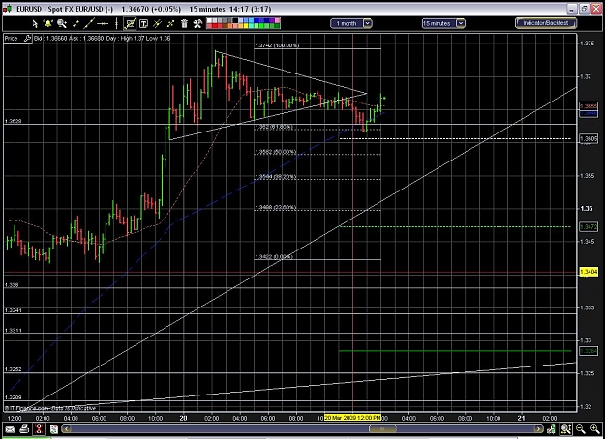Click the 1.3341 horizontal level label
The height and width of the screenshot is (439, 605).
point(13,310)
